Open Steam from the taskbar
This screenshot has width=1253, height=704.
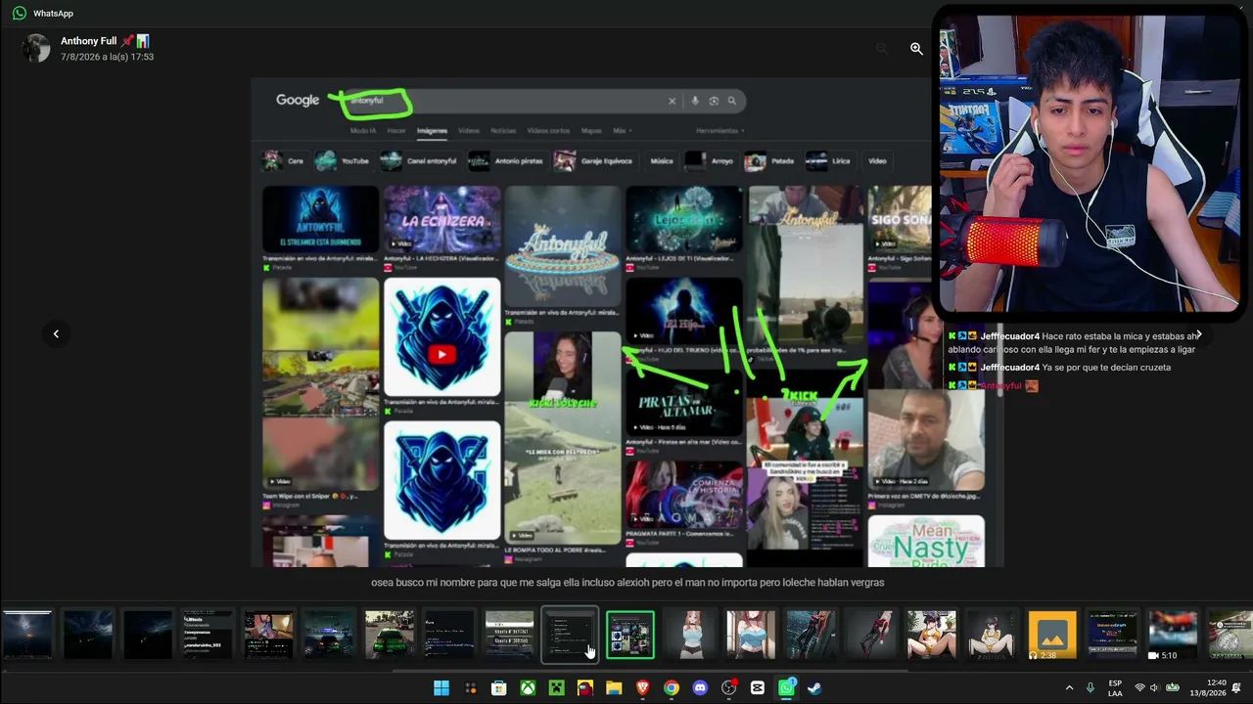[x=814, y=688]
